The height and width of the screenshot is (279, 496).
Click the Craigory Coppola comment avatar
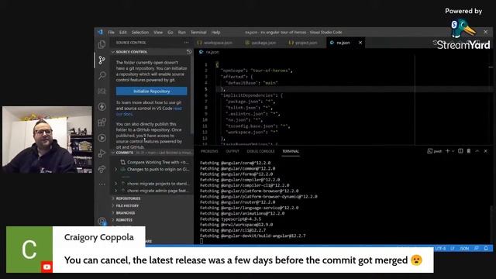[29, 250]
